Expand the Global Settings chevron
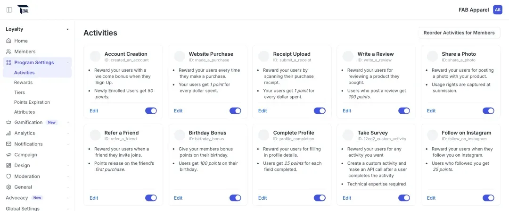509x211 pixels. point(68,208)
